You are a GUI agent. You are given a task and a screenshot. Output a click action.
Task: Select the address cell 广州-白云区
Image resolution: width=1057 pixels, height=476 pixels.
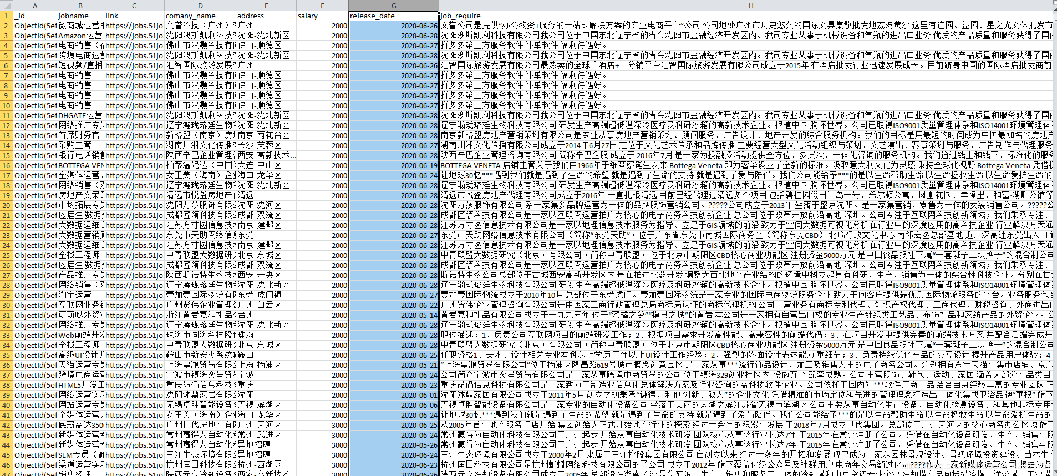(x=266, y=305)
